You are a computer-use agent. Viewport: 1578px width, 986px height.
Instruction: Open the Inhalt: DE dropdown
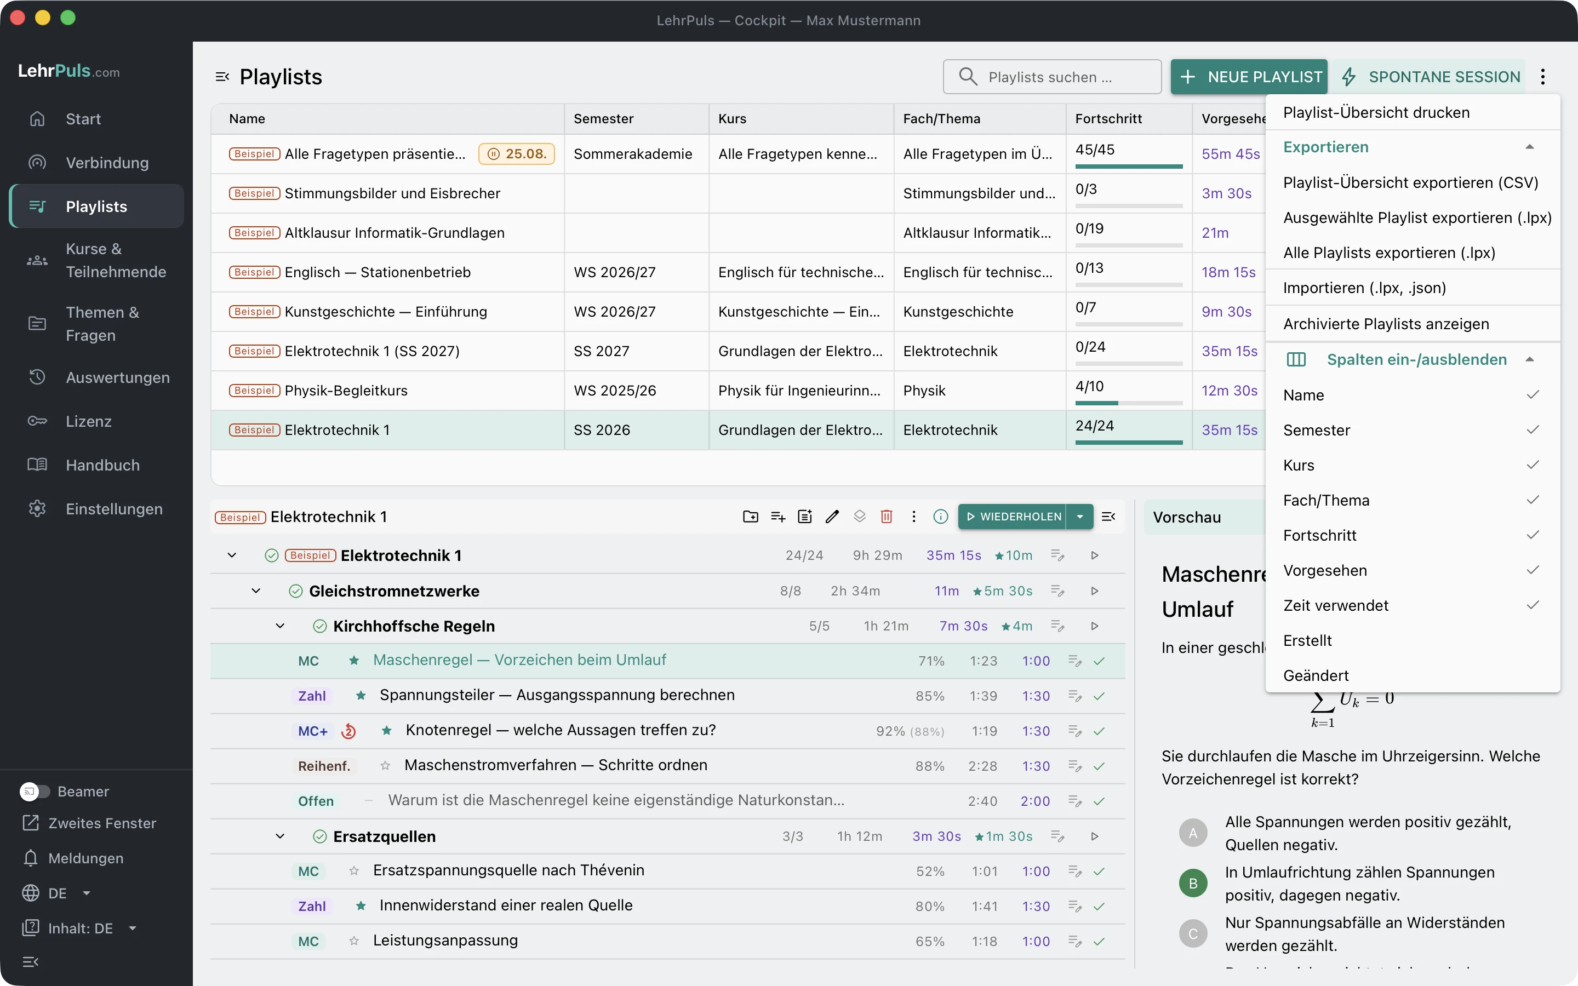click(x=79, y=928)
